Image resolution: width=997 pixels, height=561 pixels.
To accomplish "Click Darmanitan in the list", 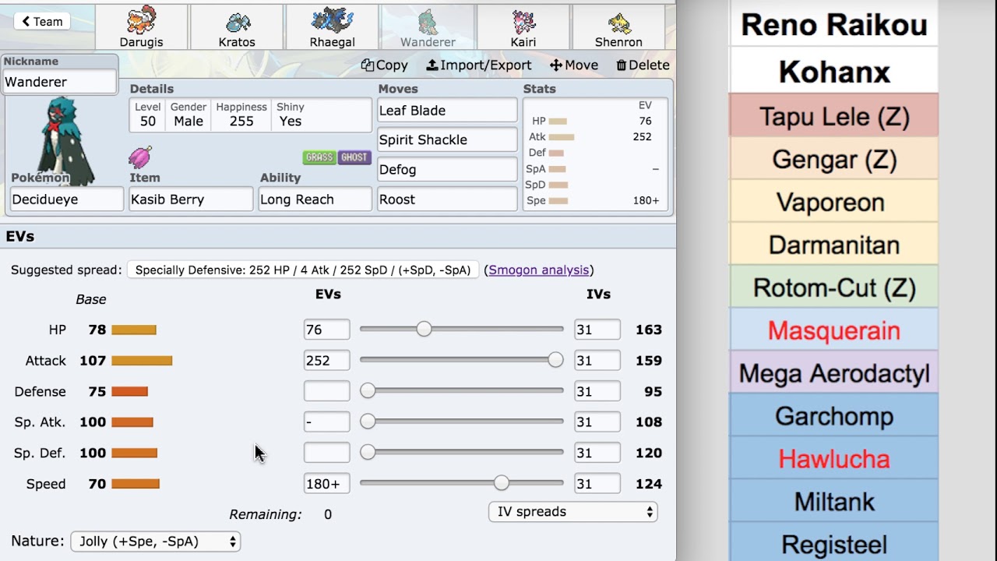I will point(833,245).
